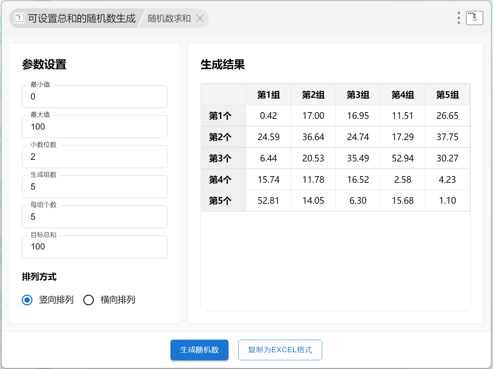Select 横向排列 radio option
Viewport: 493px width, 369px height.
point(89,300)
